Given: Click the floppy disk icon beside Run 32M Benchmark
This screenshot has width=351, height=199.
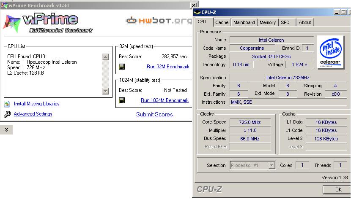Looking at the screenshot, I should coord(122,67).
